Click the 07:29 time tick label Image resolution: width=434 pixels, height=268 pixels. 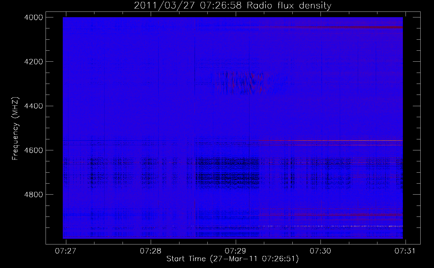pyautogui.click(x=236, y=251)
